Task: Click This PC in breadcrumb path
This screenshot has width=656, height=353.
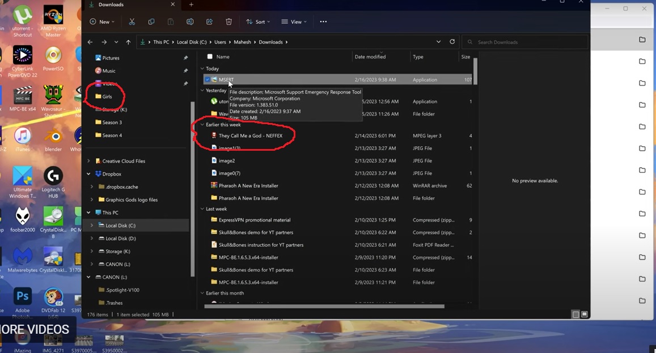Action: (x=161, y=42)
